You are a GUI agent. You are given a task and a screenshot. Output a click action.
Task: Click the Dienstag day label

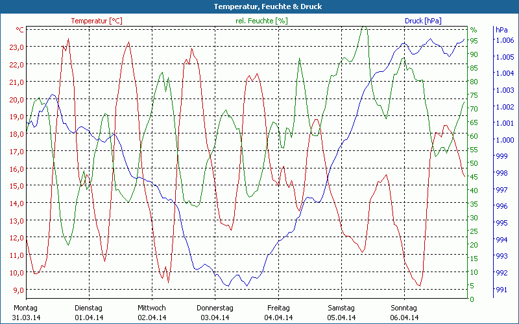coord(89,307)
